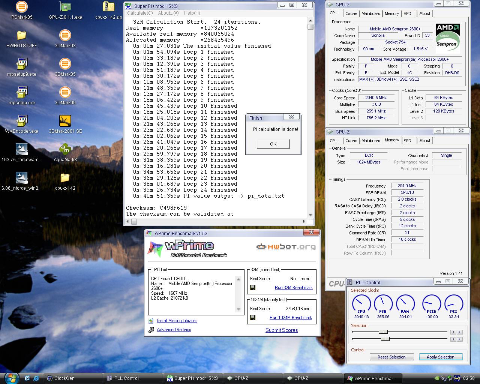Switch to CPU tab in lower CPU-Z
480x384 pixels.
click(x=333, y=141)
